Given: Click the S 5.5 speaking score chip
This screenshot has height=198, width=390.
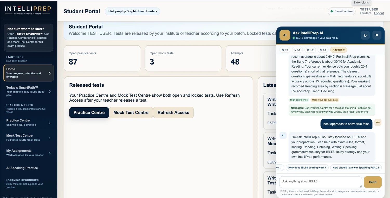Looking at the screenshot, I should click(x=323, y=50).
